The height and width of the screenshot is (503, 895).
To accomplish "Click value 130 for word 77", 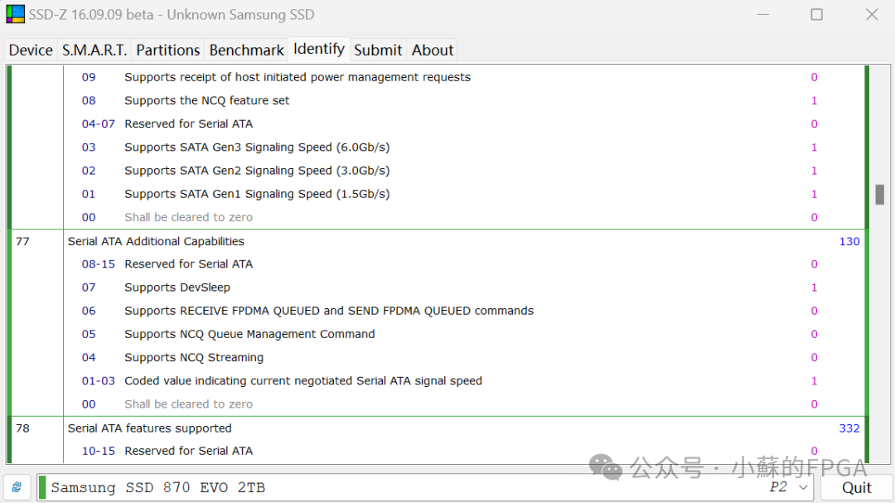I will pos(849,241).
